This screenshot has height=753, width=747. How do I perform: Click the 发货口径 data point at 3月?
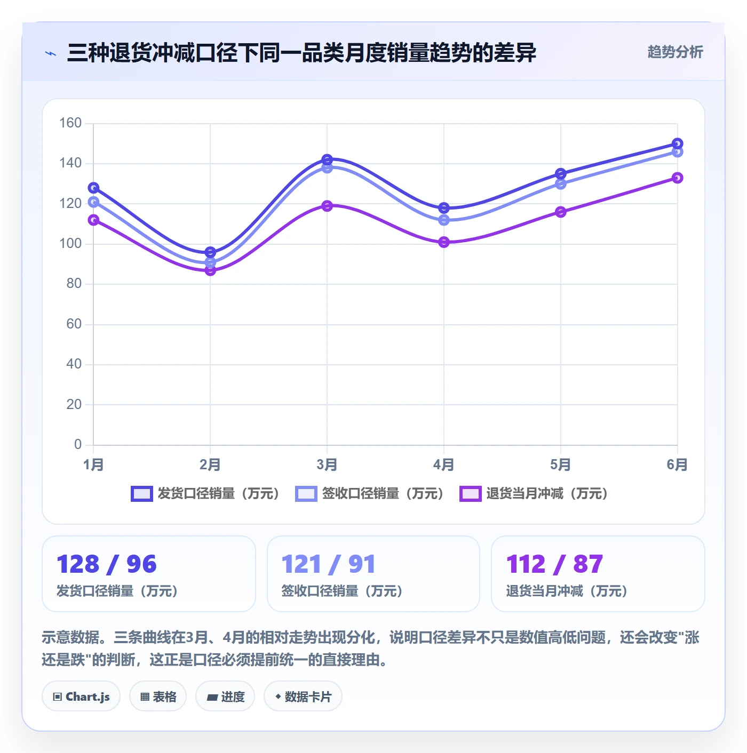[327, 159]
